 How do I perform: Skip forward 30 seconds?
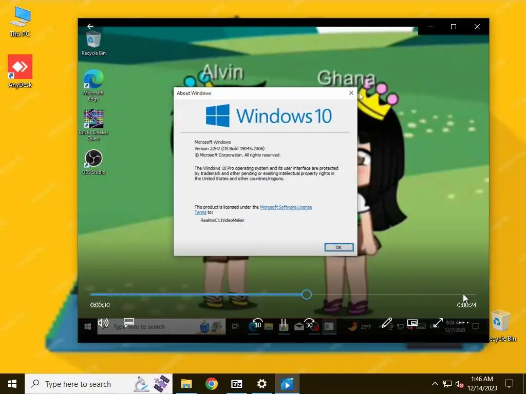click(309, 324)
